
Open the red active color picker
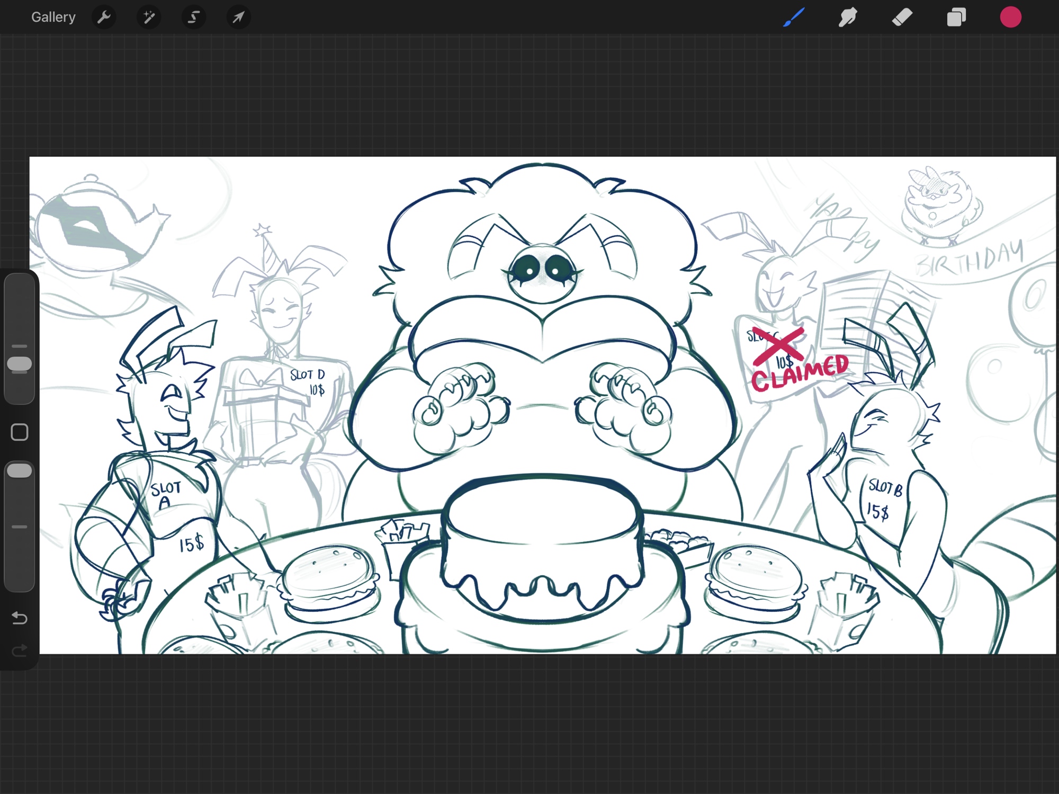click(1010, 17)
